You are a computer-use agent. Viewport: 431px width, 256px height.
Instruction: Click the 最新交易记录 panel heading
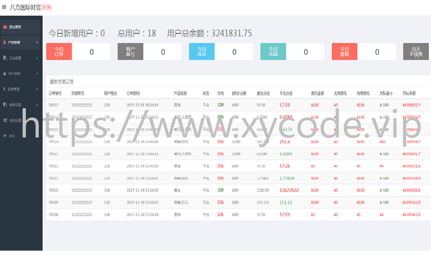pyautogui.click(x=62, y=82)
